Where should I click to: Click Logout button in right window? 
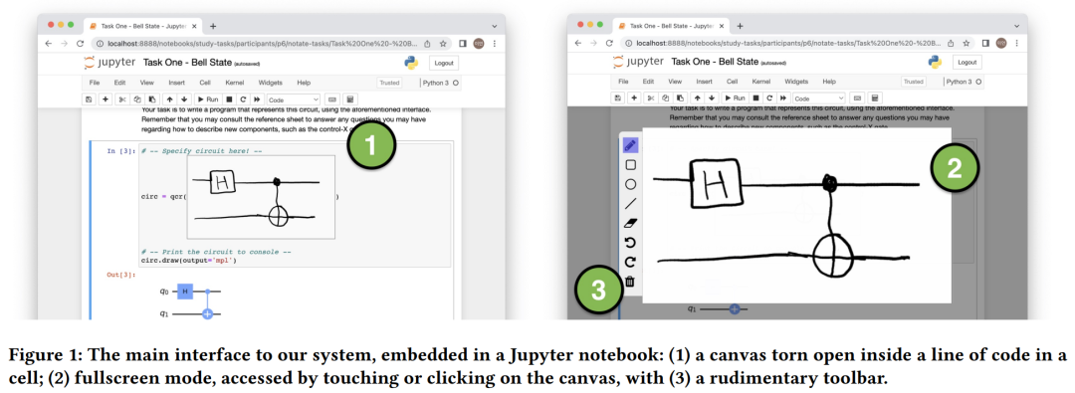pos(967,63)
